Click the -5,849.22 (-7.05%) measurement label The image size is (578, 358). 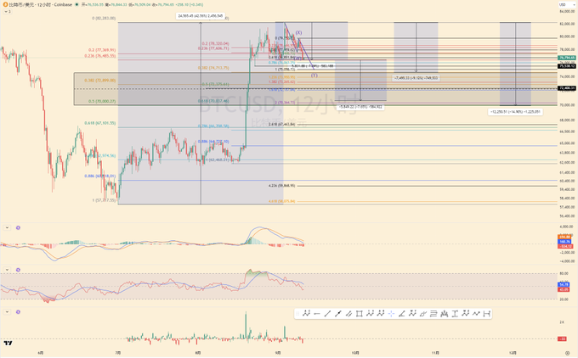coord(360,107)
